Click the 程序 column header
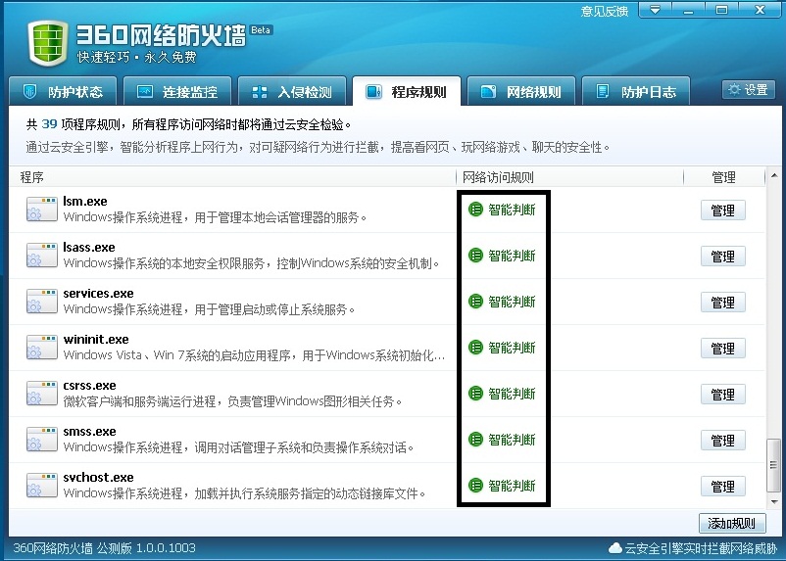Image resolution: width=786 pixels, height=561 pixels. pos(232,177)
